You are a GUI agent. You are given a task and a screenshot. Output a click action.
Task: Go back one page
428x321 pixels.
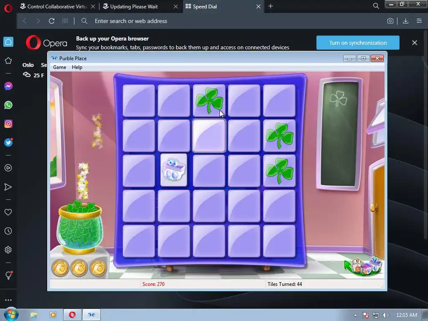click(25, 21)
